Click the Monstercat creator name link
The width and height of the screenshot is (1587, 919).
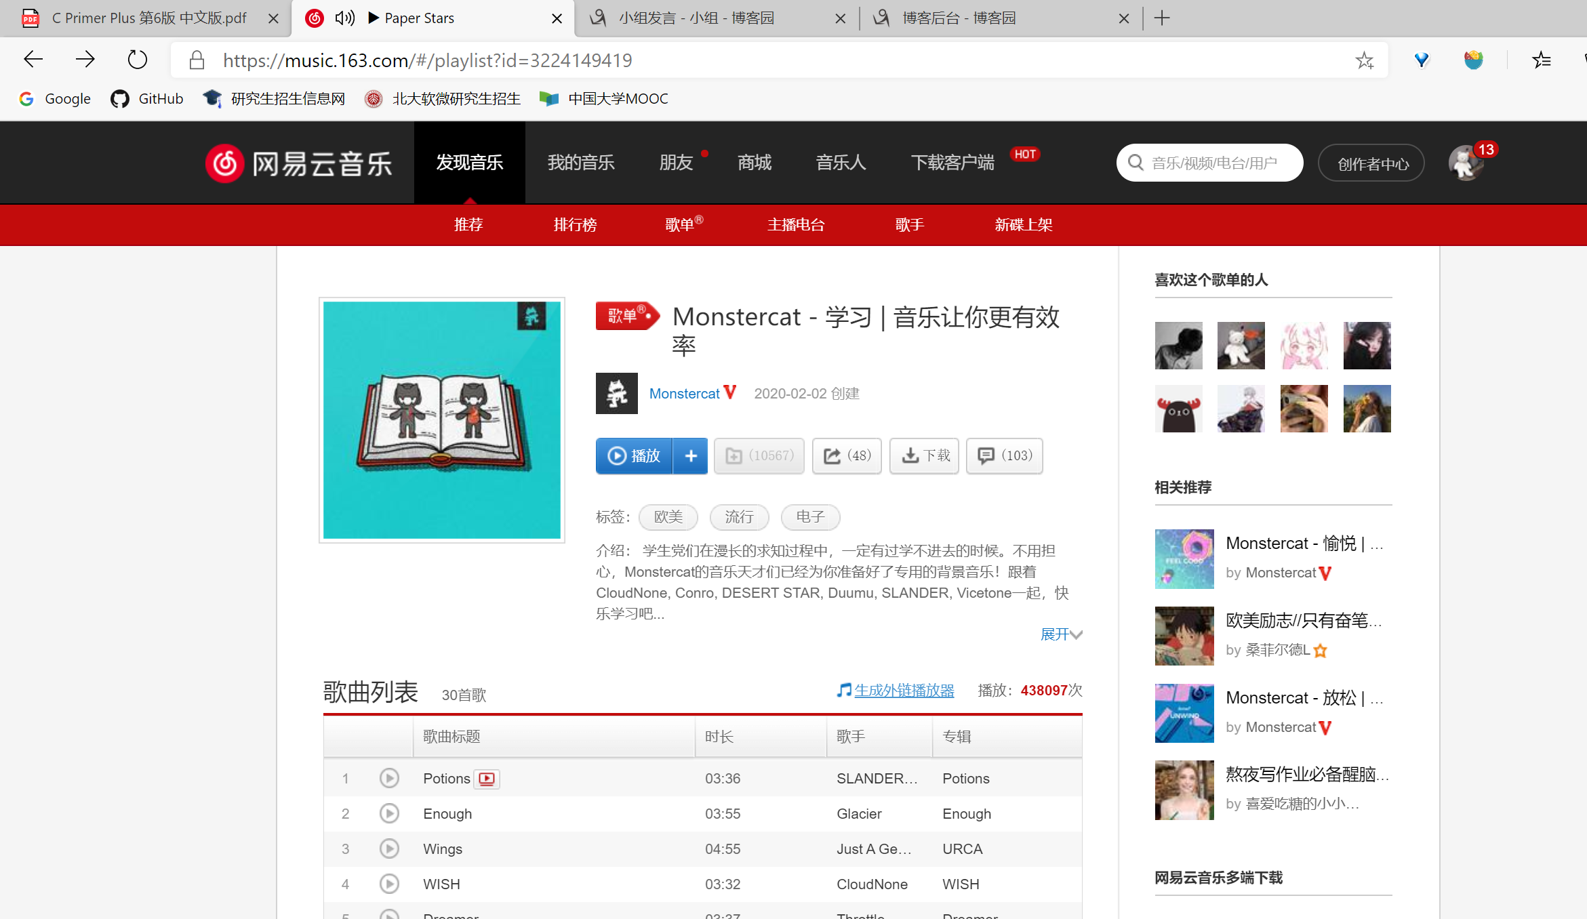684,394
